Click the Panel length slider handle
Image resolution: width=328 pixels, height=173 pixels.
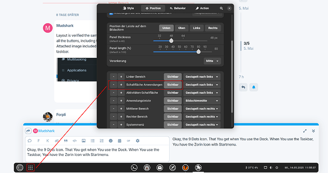click(199, 52)
